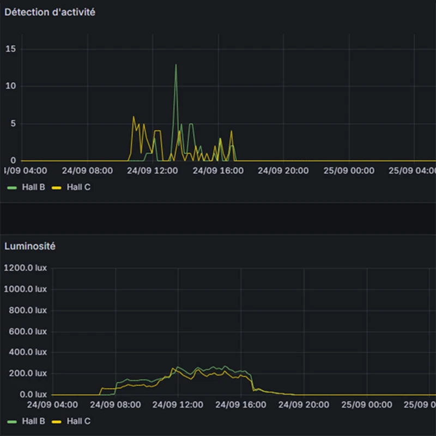Click green Hall B color swatch in Luminosité legend
This screenshot has width=436, height=436.
[x=12, y=421]
